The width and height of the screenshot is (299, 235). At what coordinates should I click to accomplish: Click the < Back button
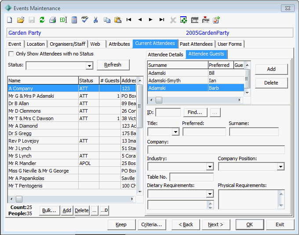coord(186,224)
